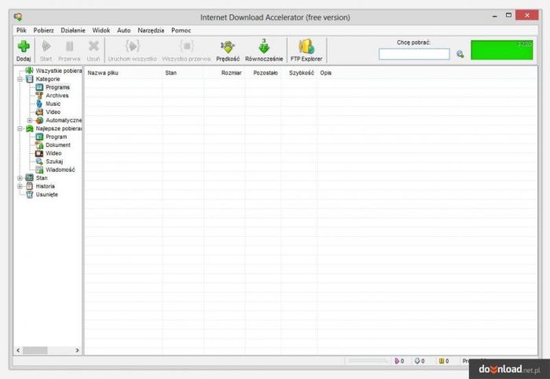This screenshot has height=379, width=550.
Task: Expand the Historia tree node
Action: 20,186
